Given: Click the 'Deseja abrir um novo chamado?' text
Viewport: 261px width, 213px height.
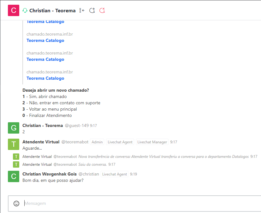Looking at the screenshot, I should 56,90.
